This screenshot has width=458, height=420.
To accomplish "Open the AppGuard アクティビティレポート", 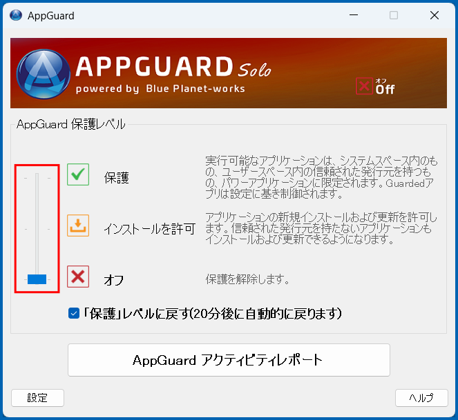I will (x=229, y=360).
